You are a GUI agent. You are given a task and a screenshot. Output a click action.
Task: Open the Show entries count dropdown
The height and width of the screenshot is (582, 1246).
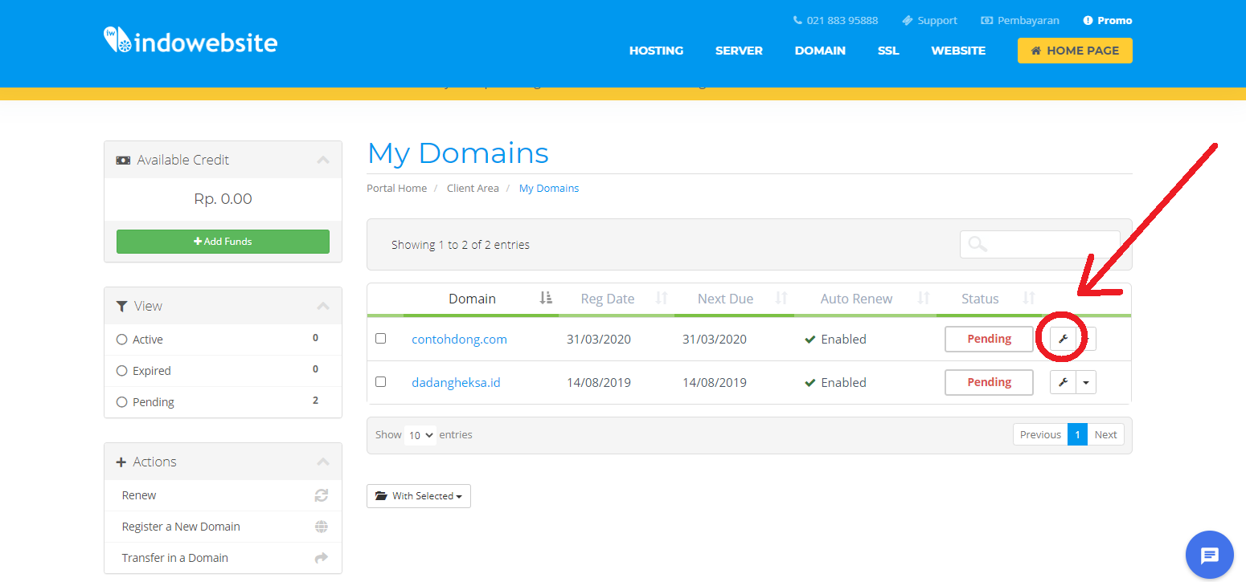[420, 434]
